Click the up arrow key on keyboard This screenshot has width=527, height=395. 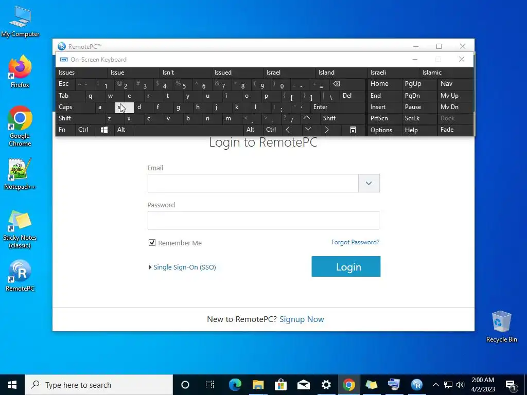pos(307,118)
